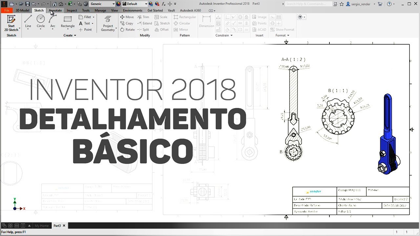Open the Help dropdown arrow

coord(394,4)
